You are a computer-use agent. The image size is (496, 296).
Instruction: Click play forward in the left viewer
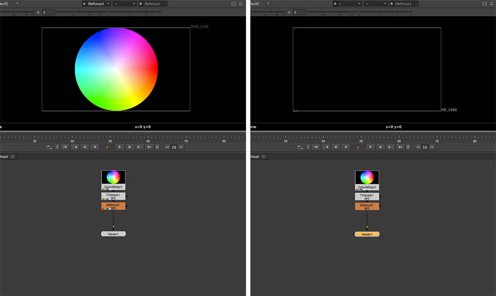[119, 147]
